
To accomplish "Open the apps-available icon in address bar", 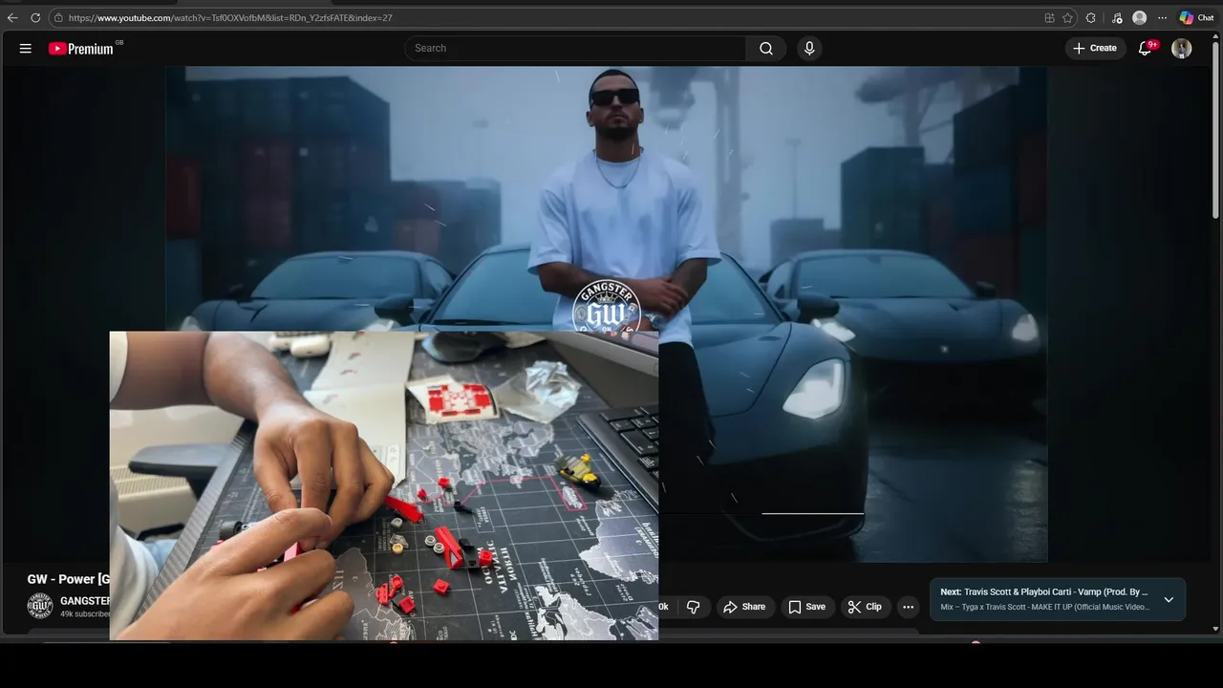I will [1049, 17].
